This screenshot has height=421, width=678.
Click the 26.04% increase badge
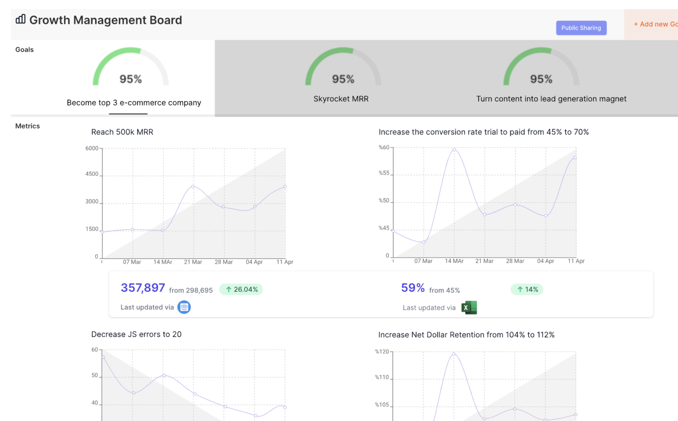(241, 289)
